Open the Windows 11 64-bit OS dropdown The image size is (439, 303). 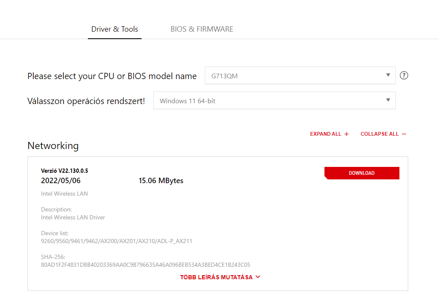pos(274,100)
